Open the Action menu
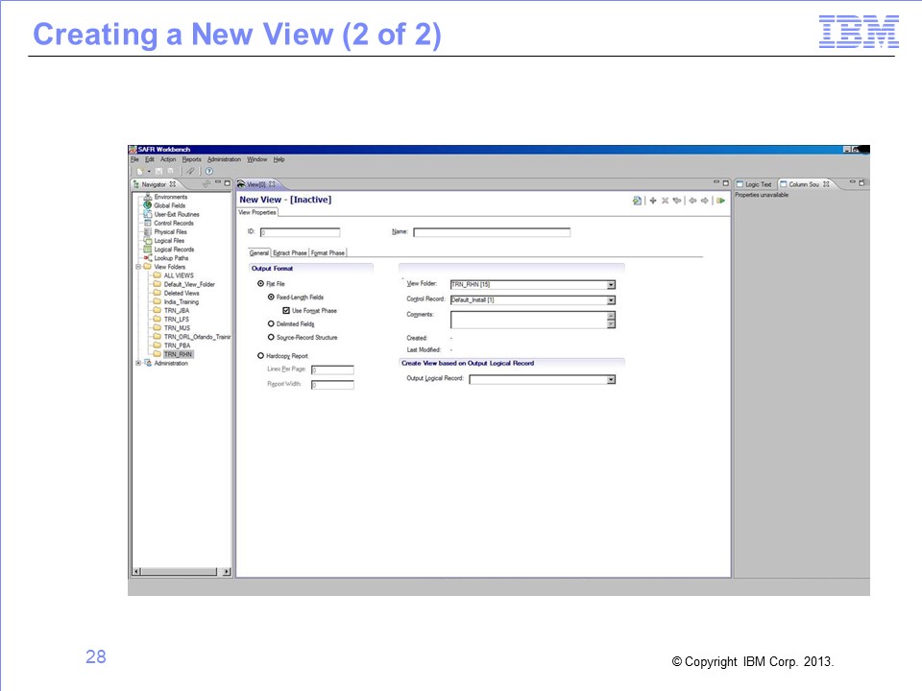922x691 pixels. [x=168, y=159]
